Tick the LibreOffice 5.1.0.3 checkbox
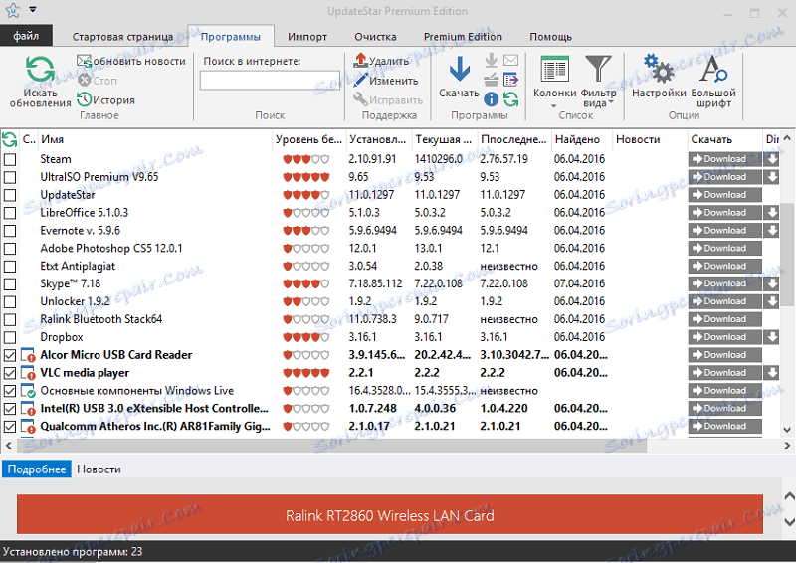The height and width of the screenshot is (563, 796). 10,213
